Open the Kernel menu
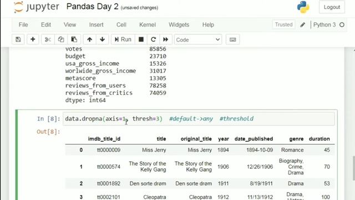The height and width of the screenshot is (200, 355). click(148, 24)
